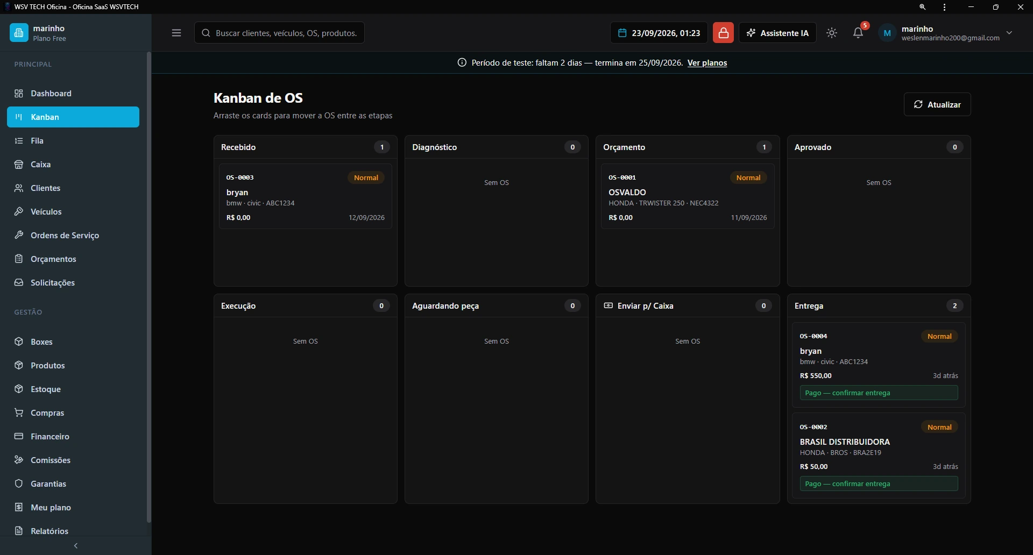This screenshot has width=1033, height=555.
Task: Confirm delivery on OS-0004 Pago button
Action: (879, 393)
